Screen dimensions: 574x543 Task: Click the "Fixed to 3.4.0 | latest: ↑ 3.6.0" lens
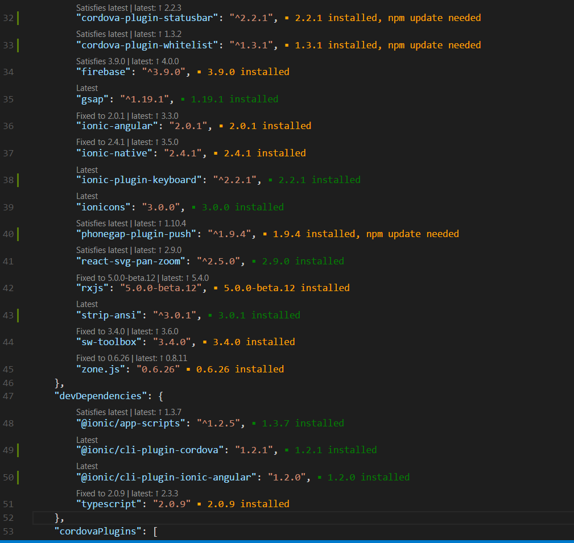coord(127,331)
